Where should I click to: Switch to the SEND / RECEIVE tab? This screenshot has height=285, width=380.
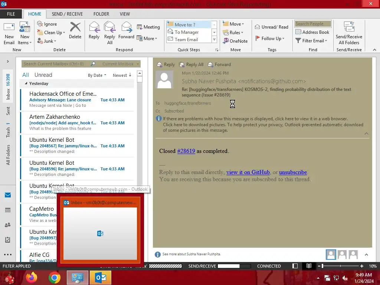point(68,14)
